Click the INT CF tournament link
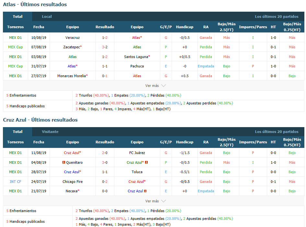Viewport: 306px width, 227px height. (16, 182)
